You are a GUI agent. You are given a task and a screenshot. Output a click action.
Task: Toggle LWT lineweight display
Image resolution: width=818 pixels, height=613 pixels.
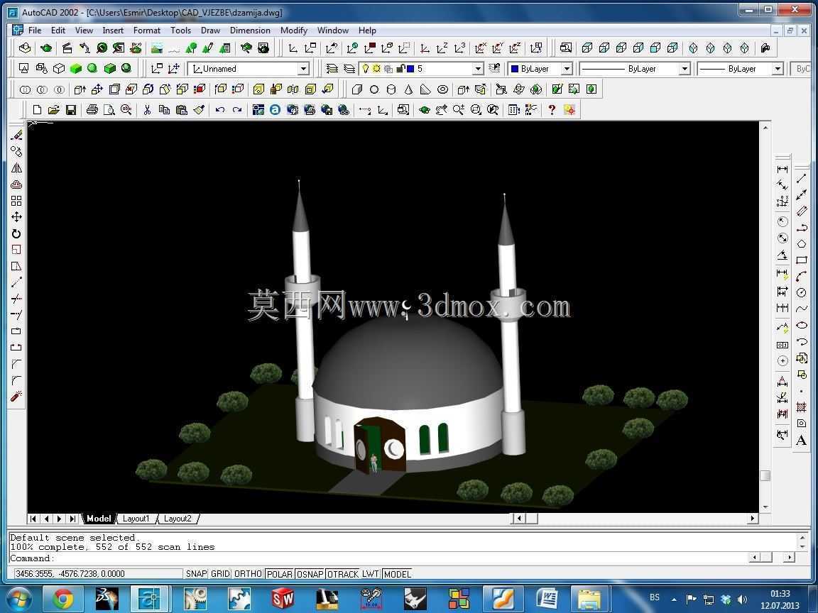(x=371, y=574)
